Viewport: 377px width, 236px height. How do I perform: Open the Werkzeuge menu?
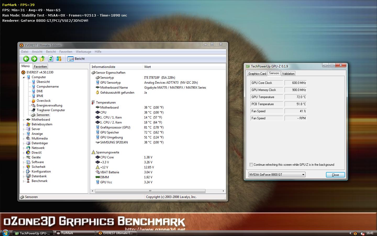coord(84,52)
